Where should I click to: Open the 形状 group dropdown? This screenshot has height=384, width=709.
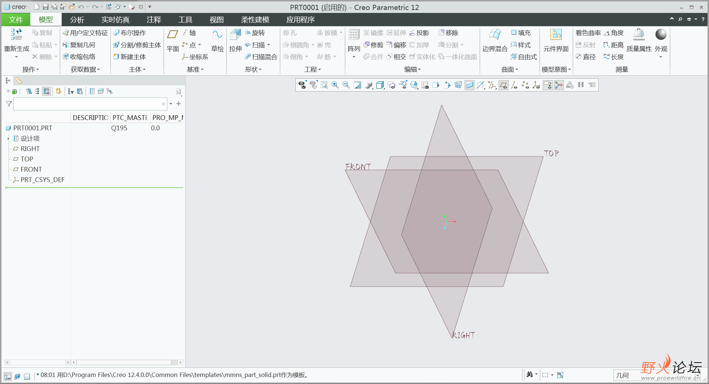[253, 69]
